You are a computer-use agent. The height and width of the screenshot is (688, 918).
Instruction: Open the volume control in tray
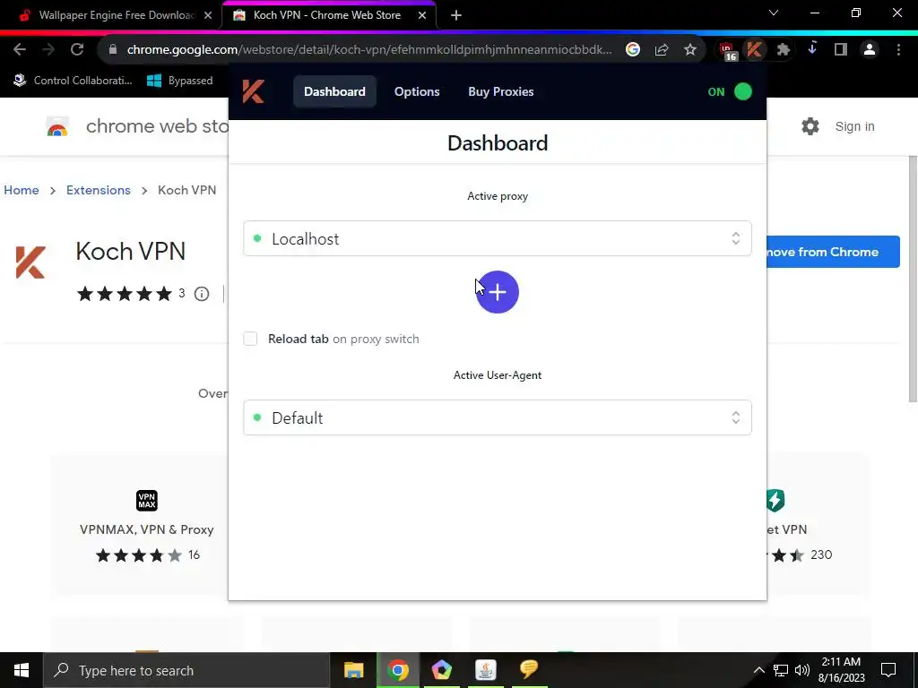click(802, 670)
